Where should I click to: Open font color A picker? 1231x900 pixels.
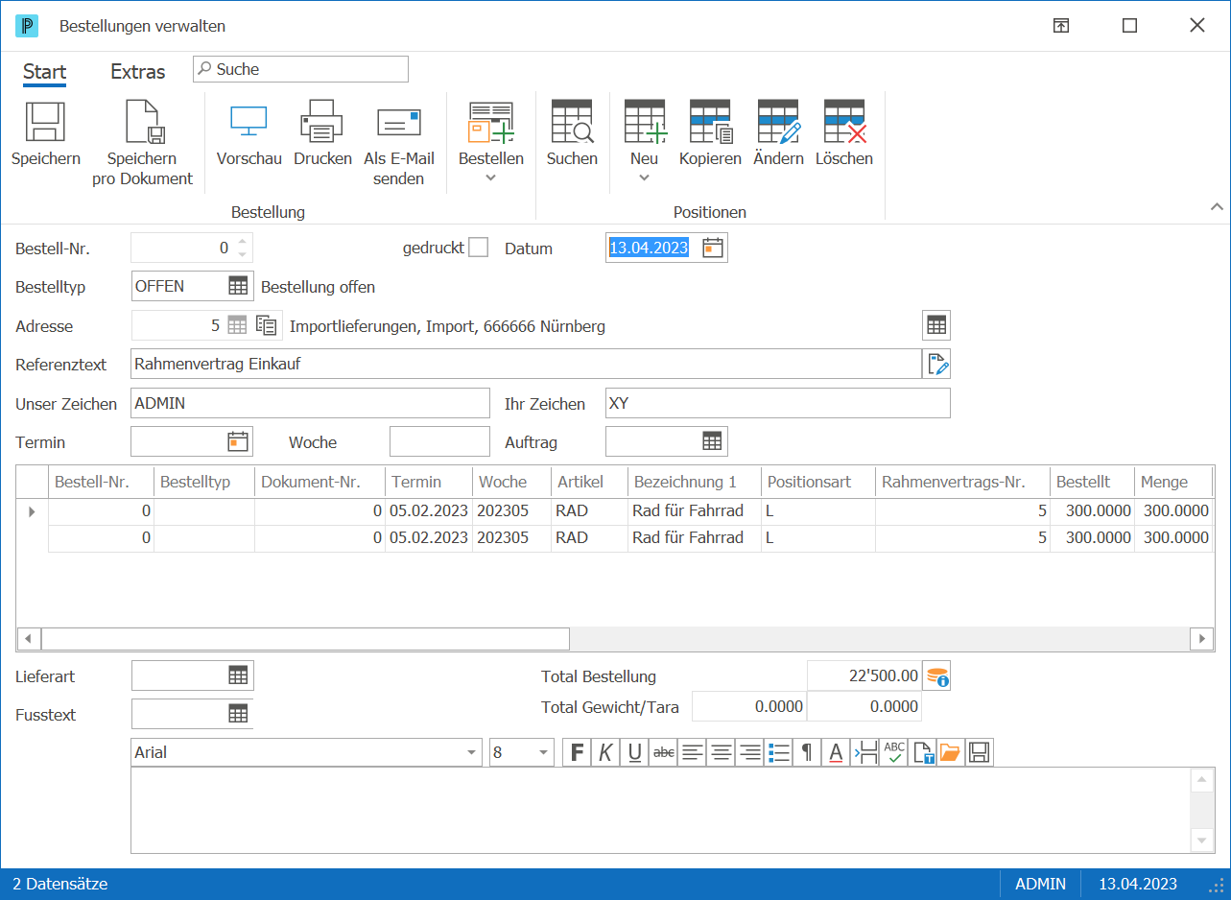click(x=836, y=752)
